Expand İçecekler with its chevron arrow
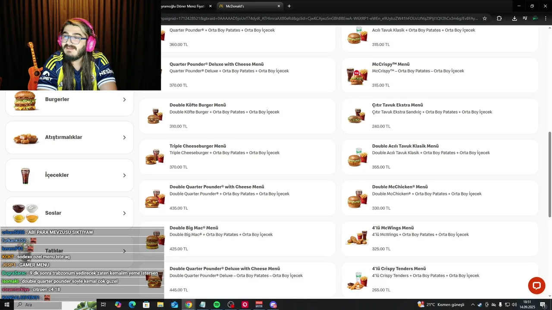 (x=124, y=175)
